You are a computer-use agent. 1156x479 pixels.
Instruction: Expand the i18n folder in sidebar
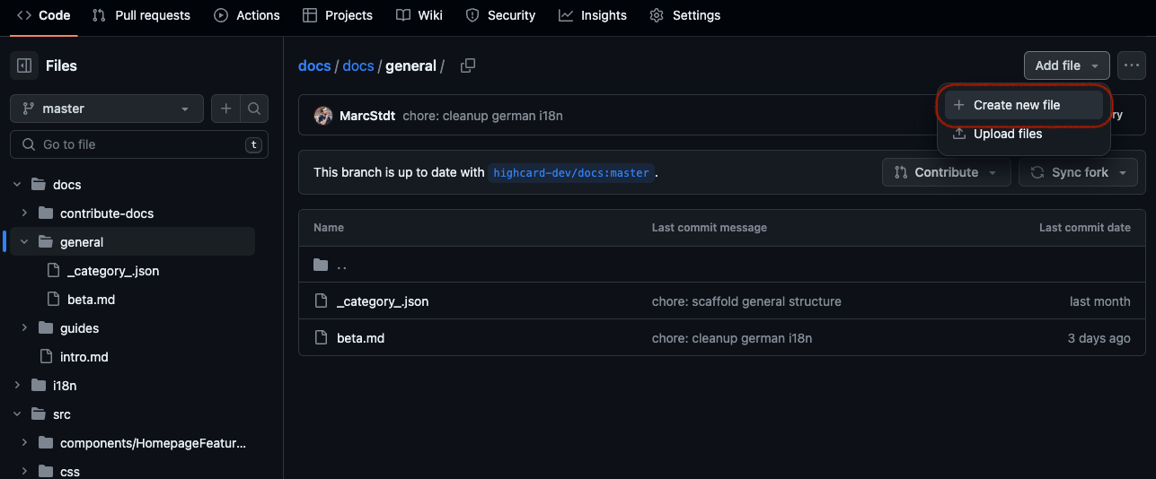coord(17,386)
